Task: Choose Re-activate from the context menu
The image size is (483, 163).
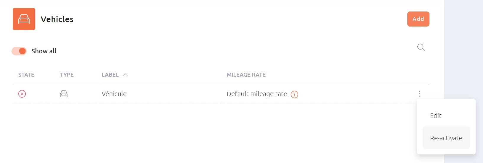Action: click(446, 138)
